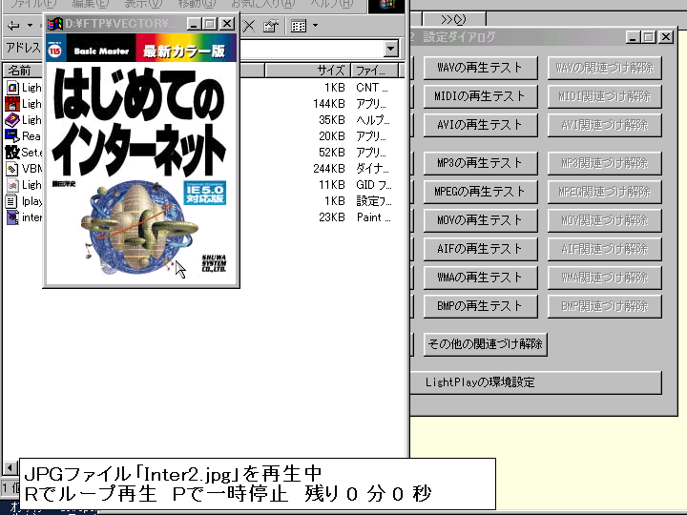Run the MP3の再生テスト button
Screen dimensions: 687x515
(480, 163)
